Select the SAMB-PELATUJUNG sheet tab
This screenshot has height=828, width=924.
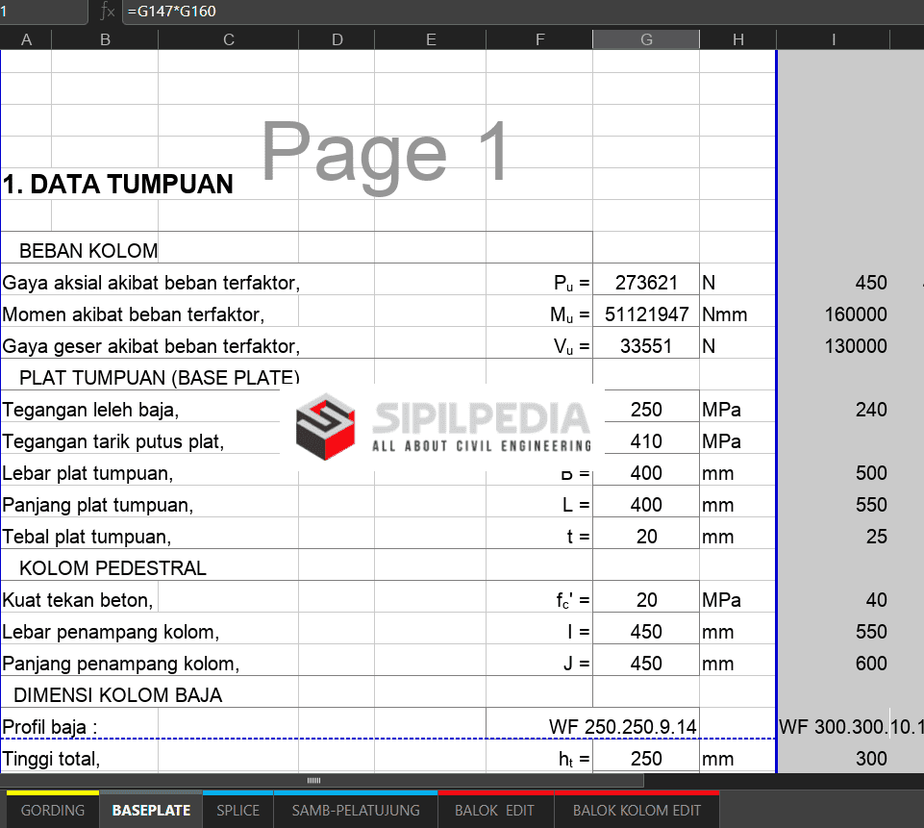pyautogui.click(x=356, y=810)
